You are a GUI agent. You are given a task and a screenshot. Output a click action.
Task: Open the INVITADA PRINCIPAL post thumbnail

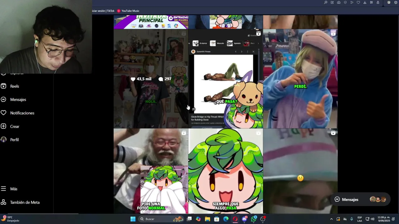(151, 22)
